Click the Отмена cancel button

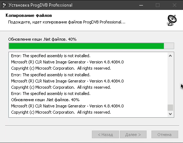tap(165, 135)
